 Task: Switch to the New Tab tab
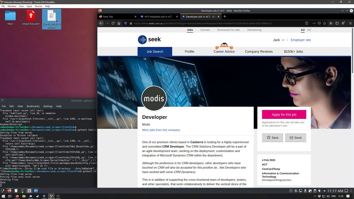click(118, 17)
